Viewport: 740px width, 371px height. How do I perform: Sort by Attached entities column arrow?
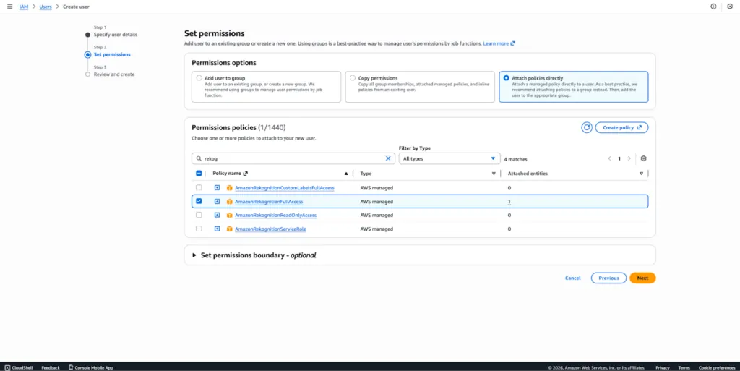(x=641, y=174)
